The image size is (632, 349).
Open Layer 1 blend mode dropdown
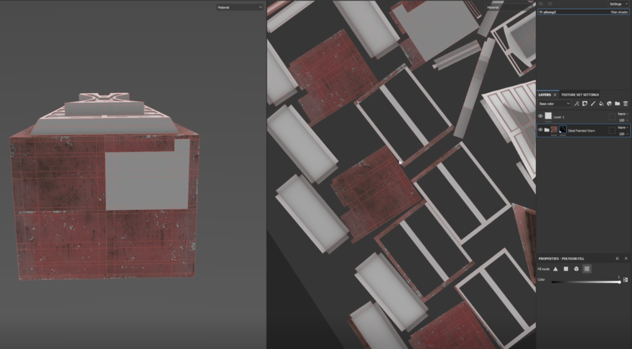(x=623, y=113)
